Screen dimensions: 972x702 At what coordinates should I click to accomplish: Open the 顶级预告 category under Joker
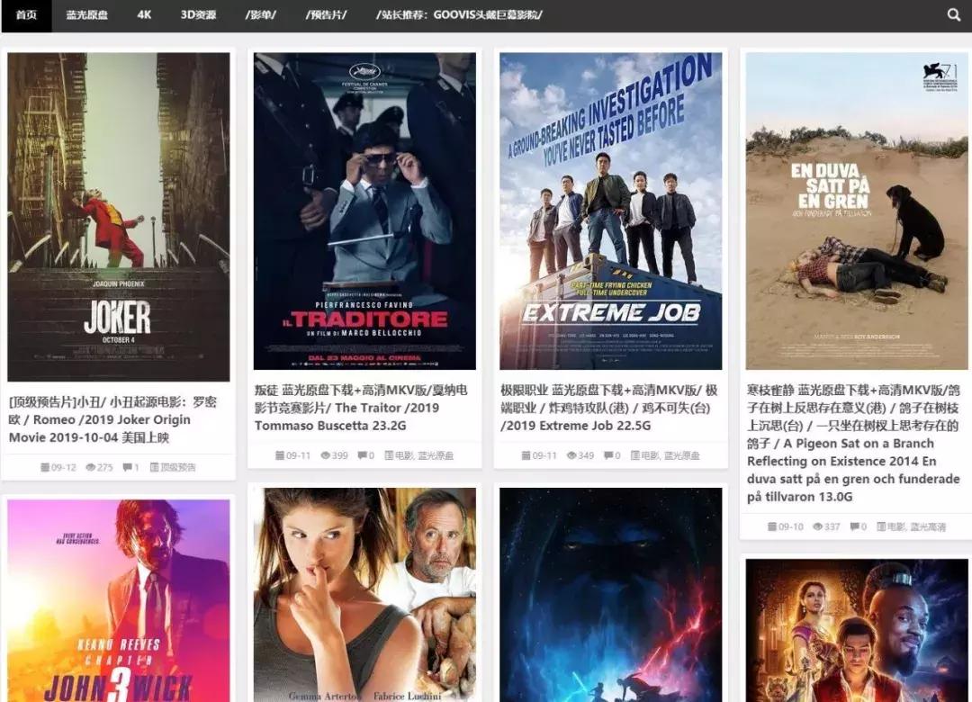coord(178,467)
